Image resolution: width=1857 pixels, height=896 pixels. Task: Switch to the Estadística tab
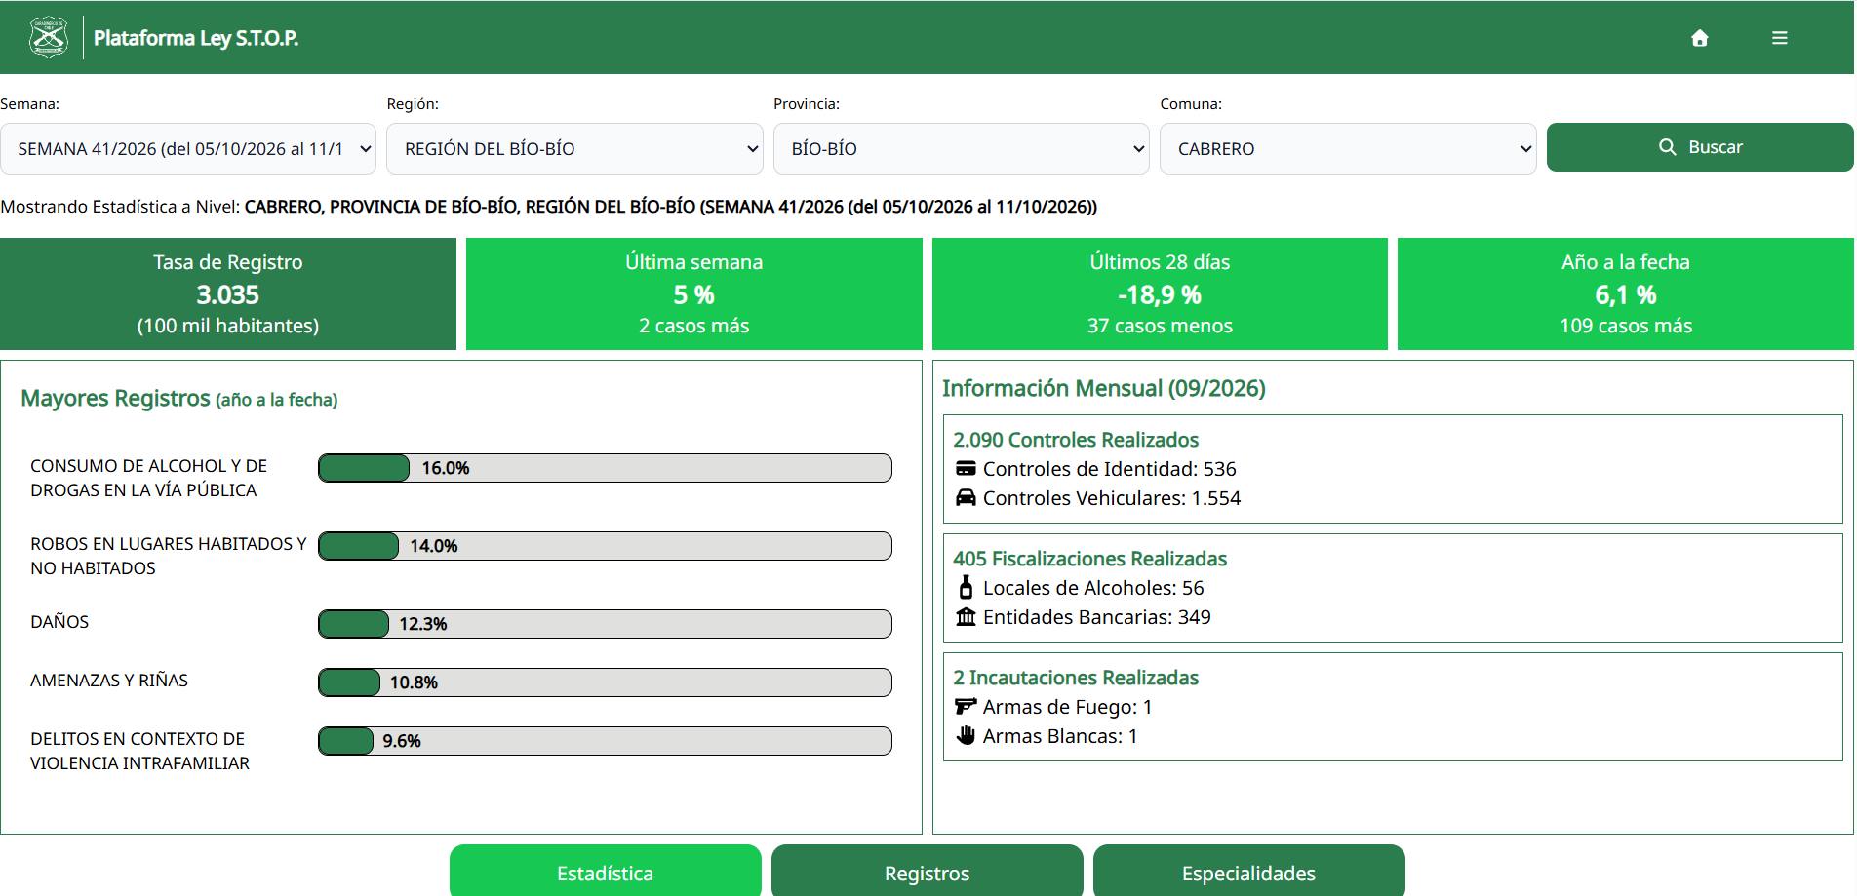coord(605,871)
